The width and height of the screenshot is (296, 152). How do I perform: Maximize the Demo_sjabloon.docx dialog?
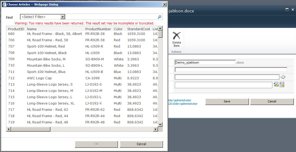287,10
